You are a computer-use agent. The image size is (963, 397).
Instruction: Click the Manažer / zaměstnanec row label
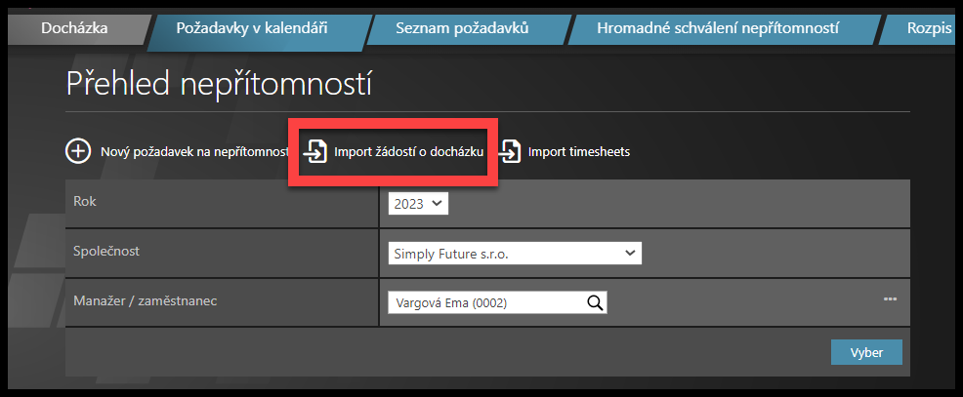[145, 301]
